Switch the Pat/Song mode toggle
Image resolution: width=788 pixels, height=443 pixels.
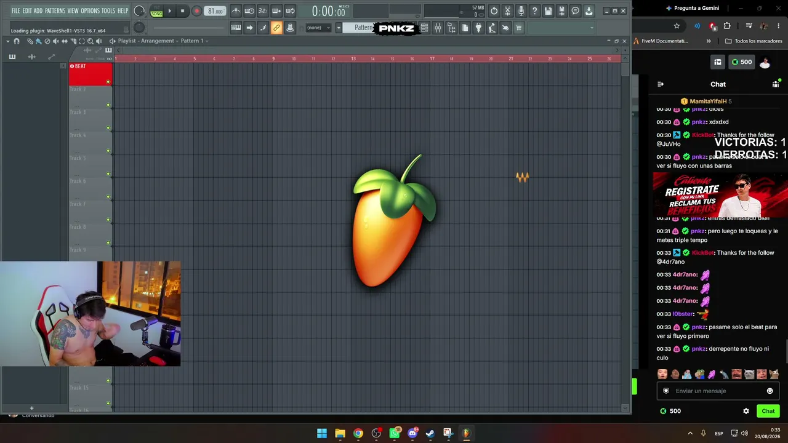156,12
